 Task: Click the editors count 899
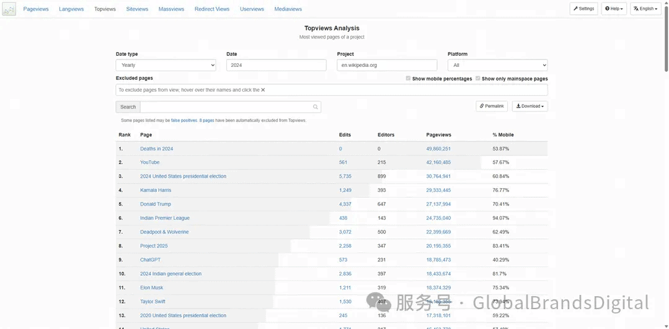[x=382, y=177]
